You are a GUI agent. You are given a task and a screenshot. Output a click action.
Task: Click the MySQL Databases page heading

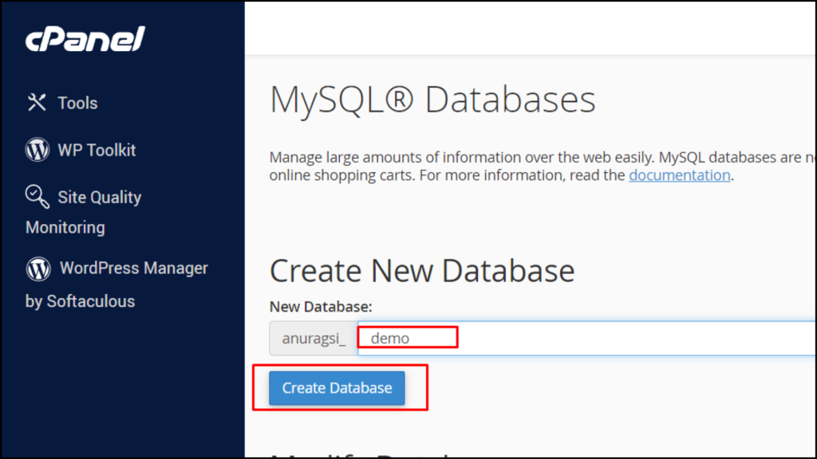pos(432,99)
